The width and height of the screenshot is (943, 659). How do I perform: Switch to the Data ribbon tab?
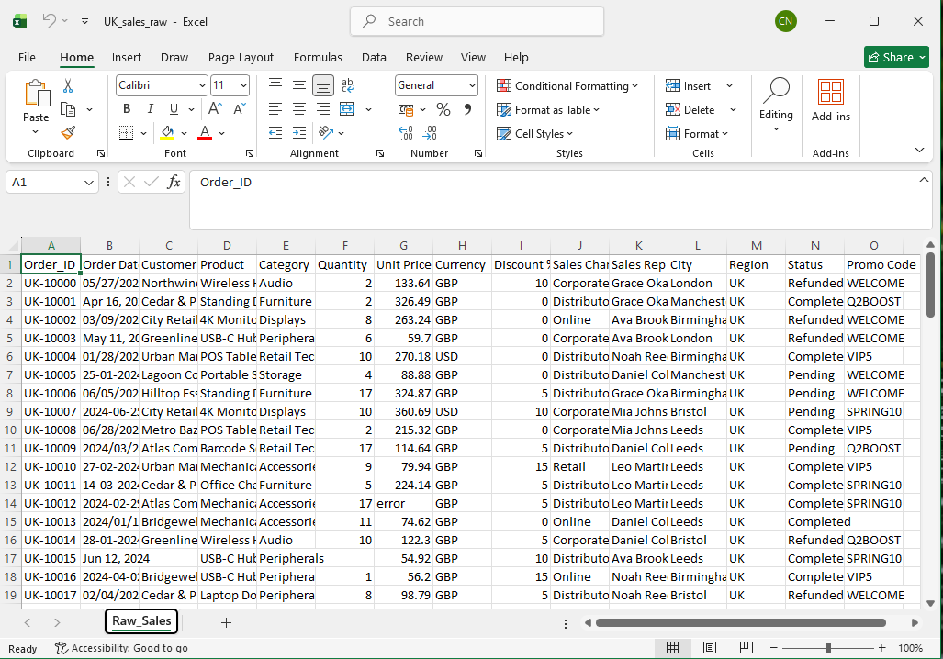click(374, 57)
